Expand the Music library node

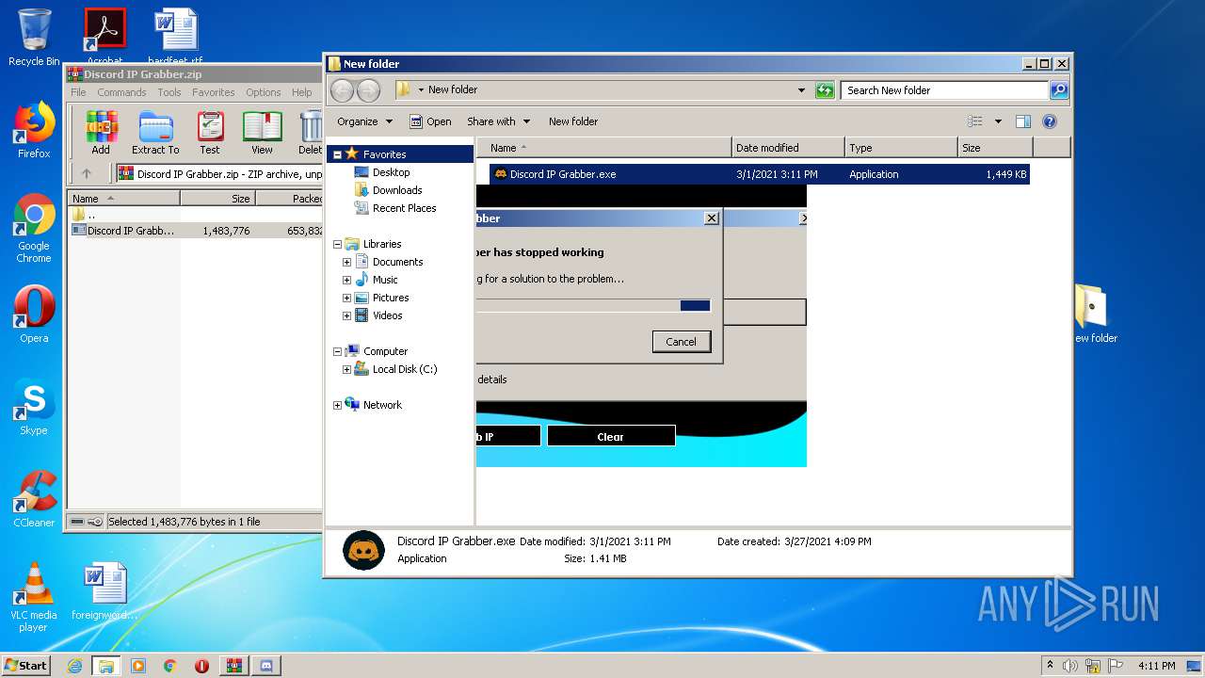point(346,280)
